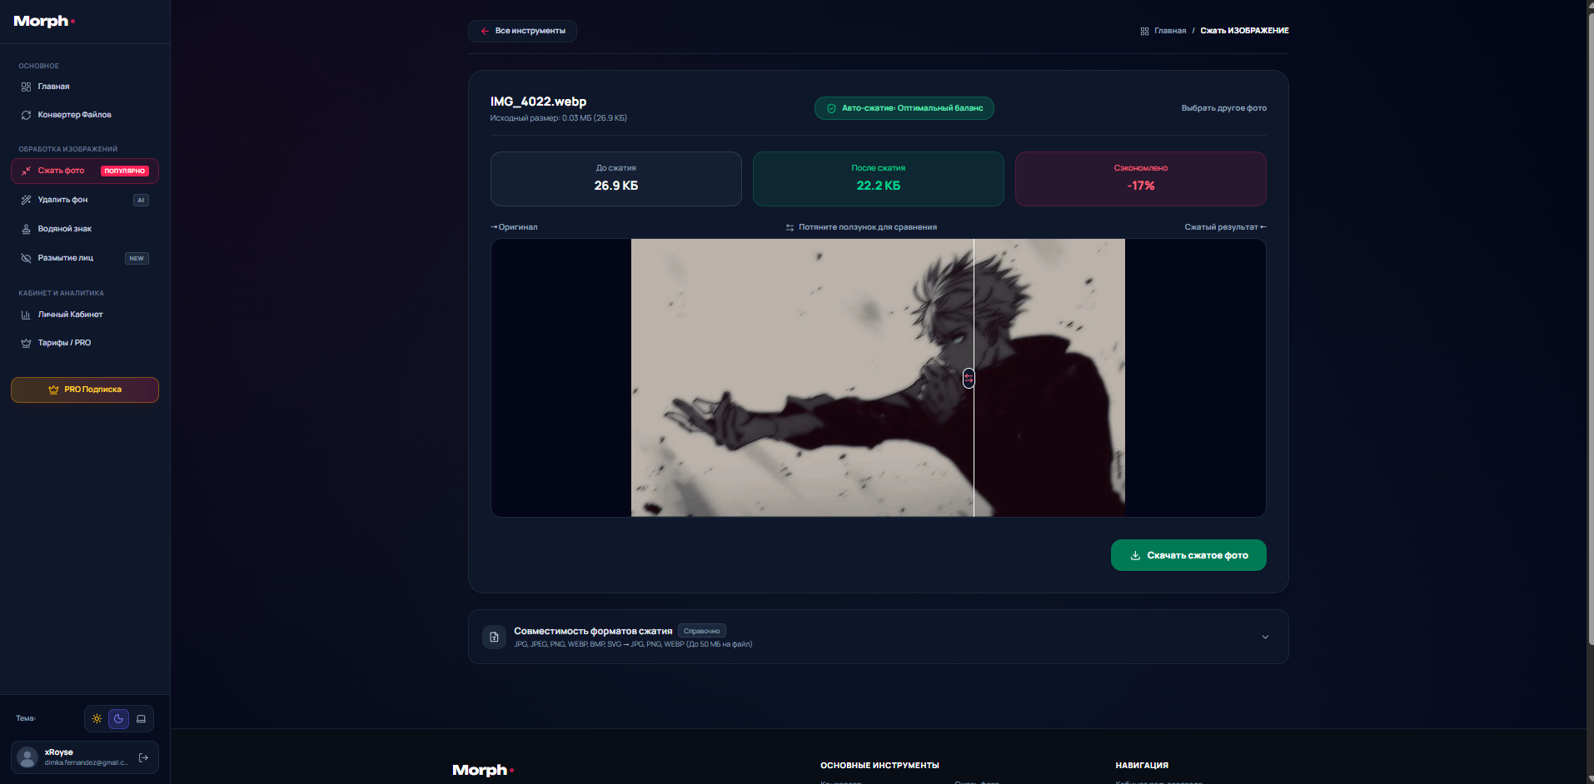Click the IMG_4022.webp file name

coord(538,102)
